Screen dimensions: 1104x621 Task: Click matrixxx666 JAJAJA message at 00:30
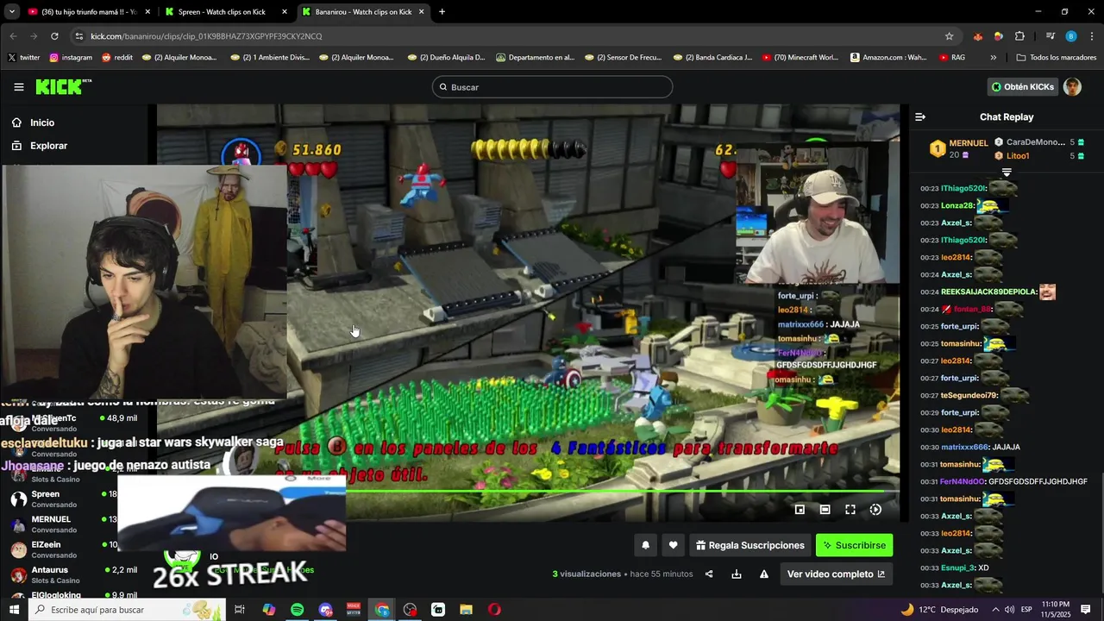pos(981,447)
